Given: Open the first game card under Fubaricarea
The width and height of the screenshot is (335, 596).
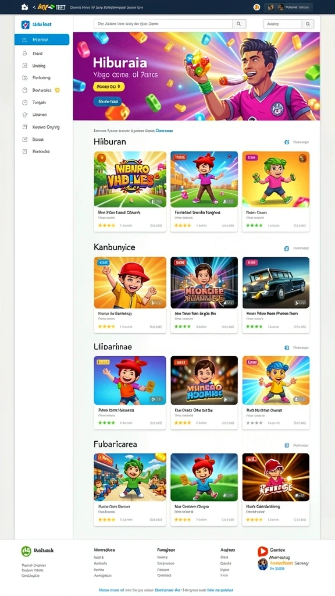Looking at the screenshot, I should pyautogui.click(x=130, y=489).
